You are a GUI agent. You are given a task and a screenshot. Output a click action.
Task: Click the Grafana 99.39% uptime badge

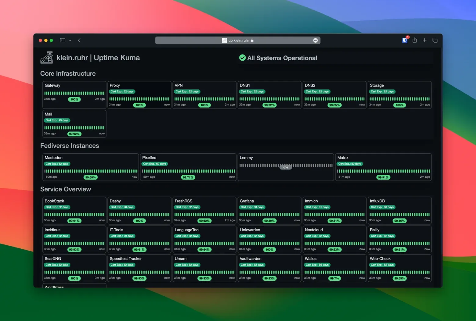tap(269, 221)
